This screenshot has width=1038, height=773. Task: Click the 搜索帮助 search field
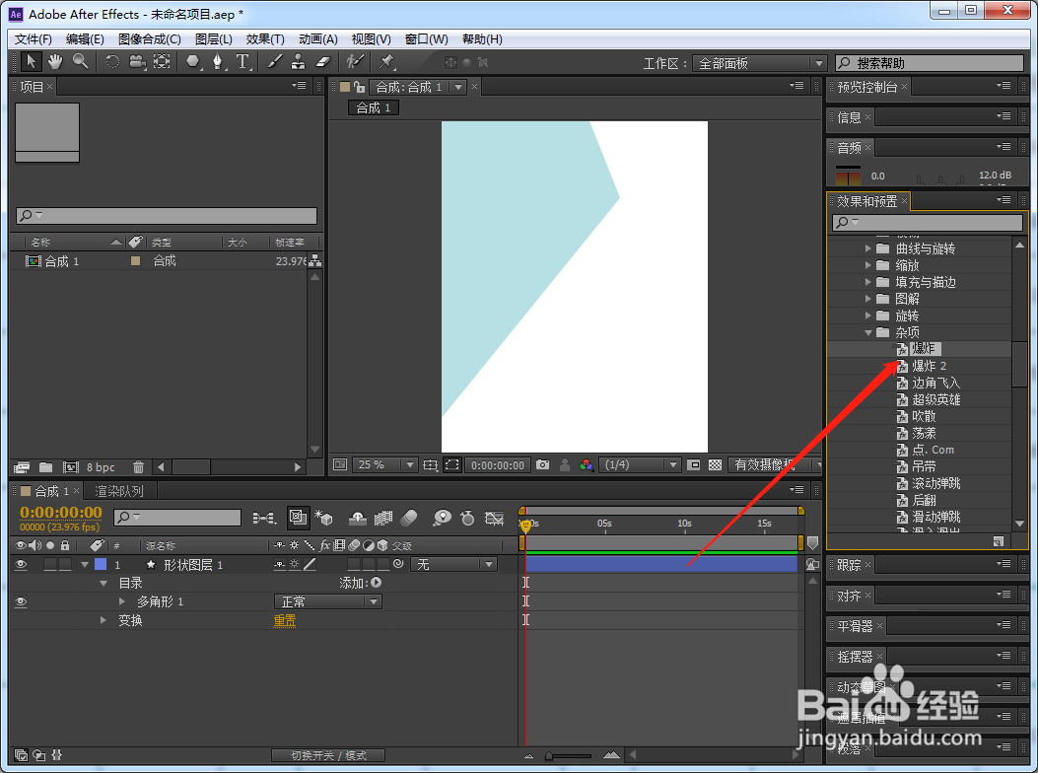(930, 63)
